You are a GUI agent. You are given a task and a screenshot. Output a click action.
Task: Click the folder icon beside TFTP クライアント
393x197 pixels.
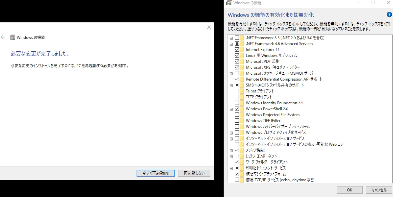(x=242, y=97)
